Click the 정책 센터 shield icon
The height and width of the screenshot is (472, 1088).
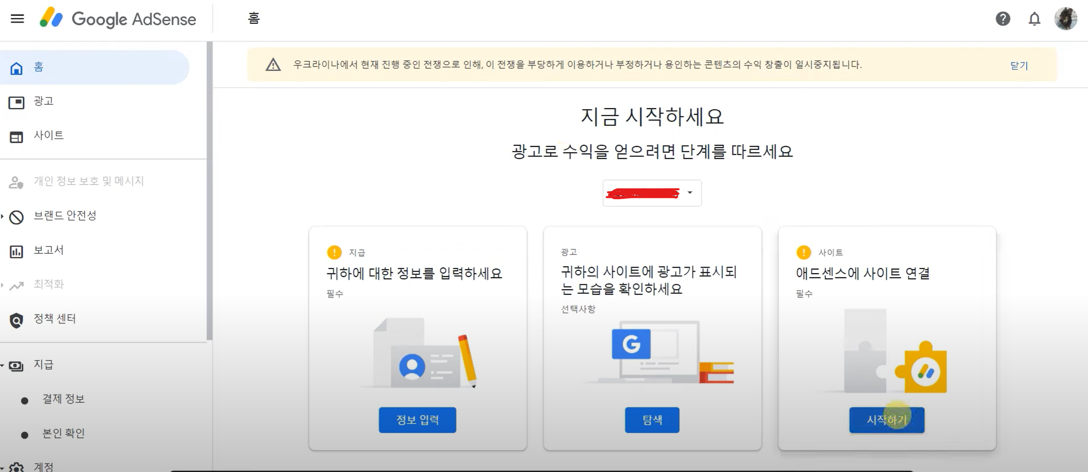pos(16,320)
